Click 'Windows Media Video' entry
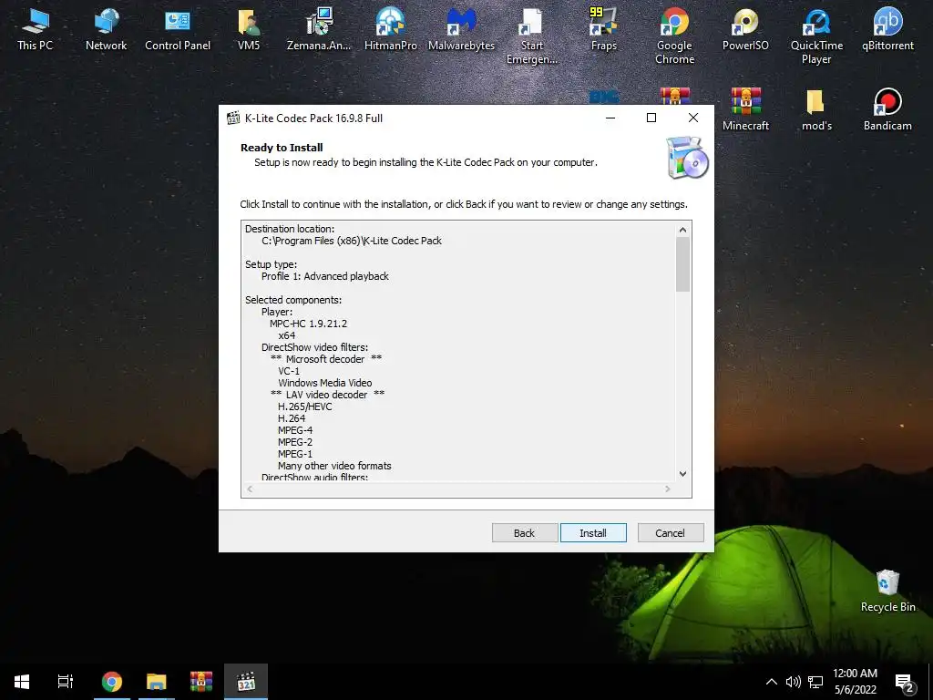933x700 pixels. pyautogui.click(x=325, y=383)
